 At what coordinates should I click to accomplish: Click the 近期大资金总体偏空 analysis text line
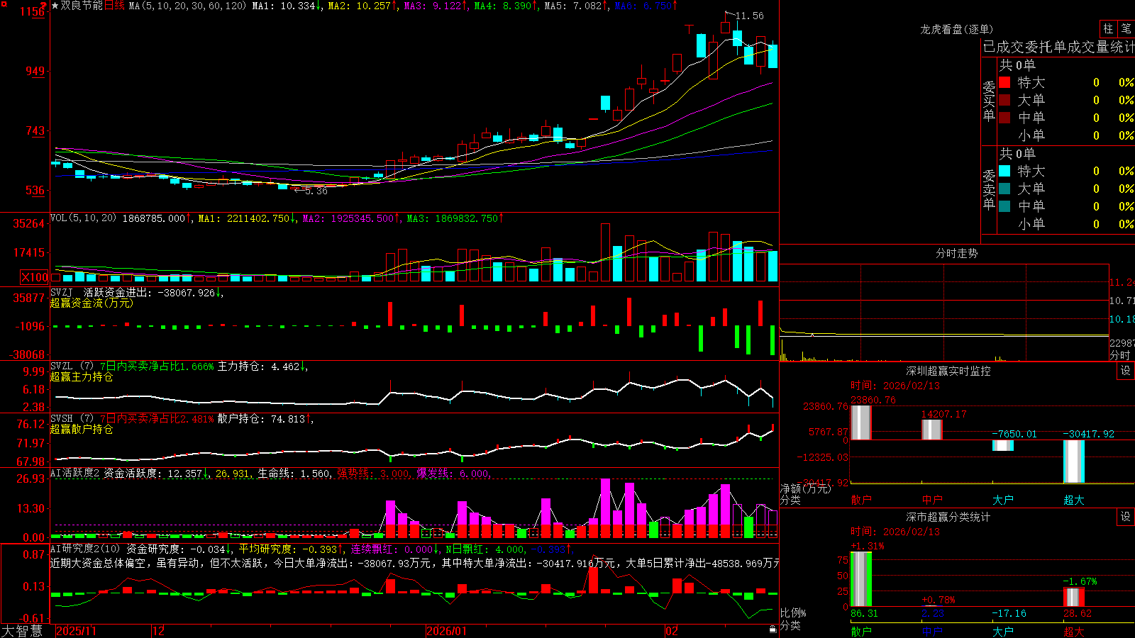pos(414,563)
